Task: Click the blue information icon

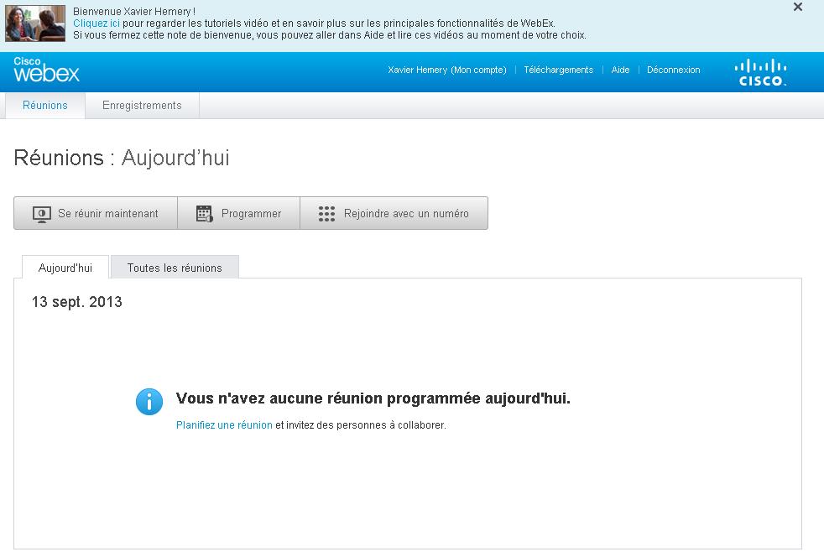Action: 149,402
